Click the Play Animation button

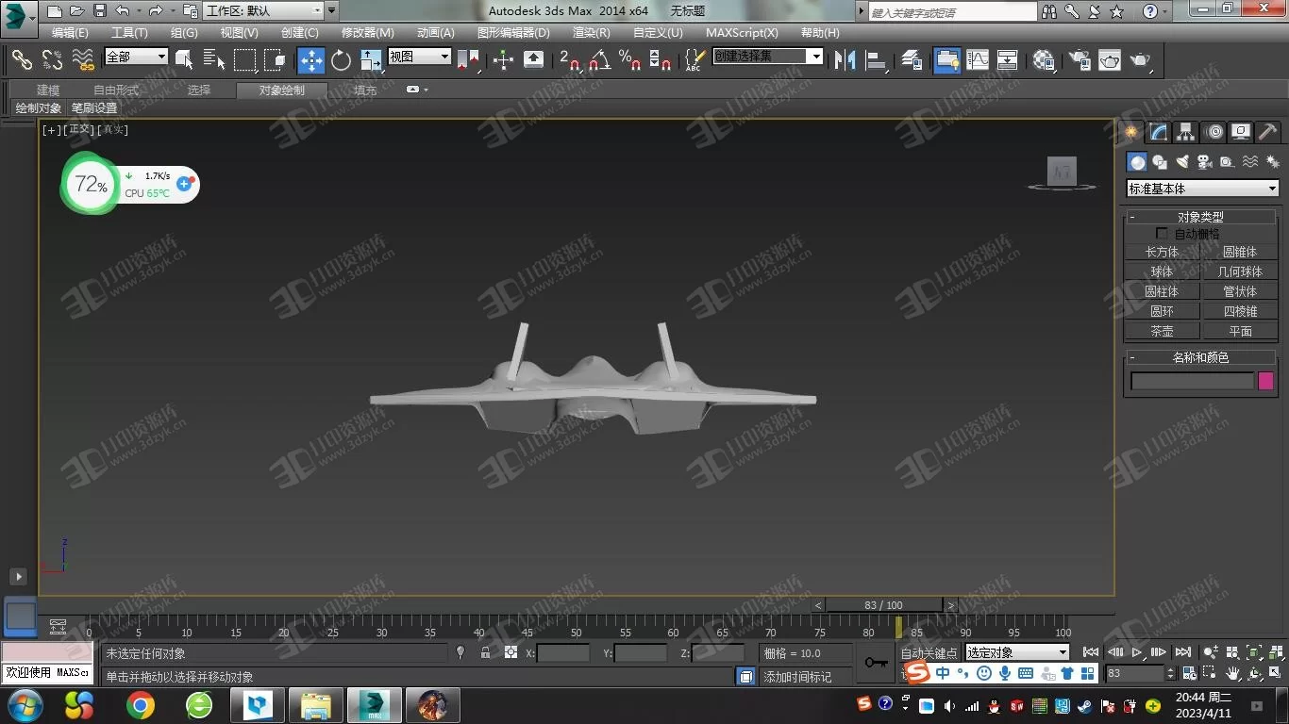[1138, 652]
